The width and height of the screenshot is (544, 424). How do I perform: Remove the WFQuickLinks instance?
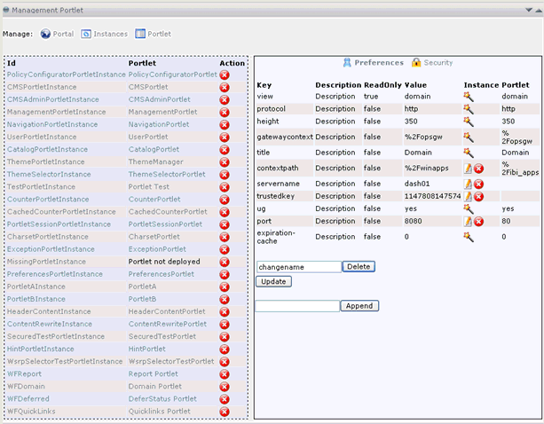click(x=225, y=412)
